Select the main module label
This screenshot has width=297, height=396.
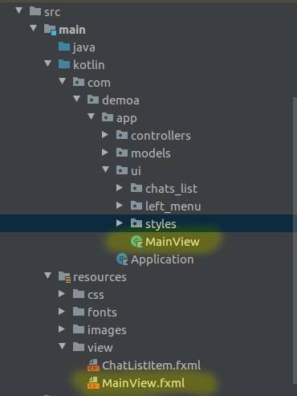[x=72, y=30]
